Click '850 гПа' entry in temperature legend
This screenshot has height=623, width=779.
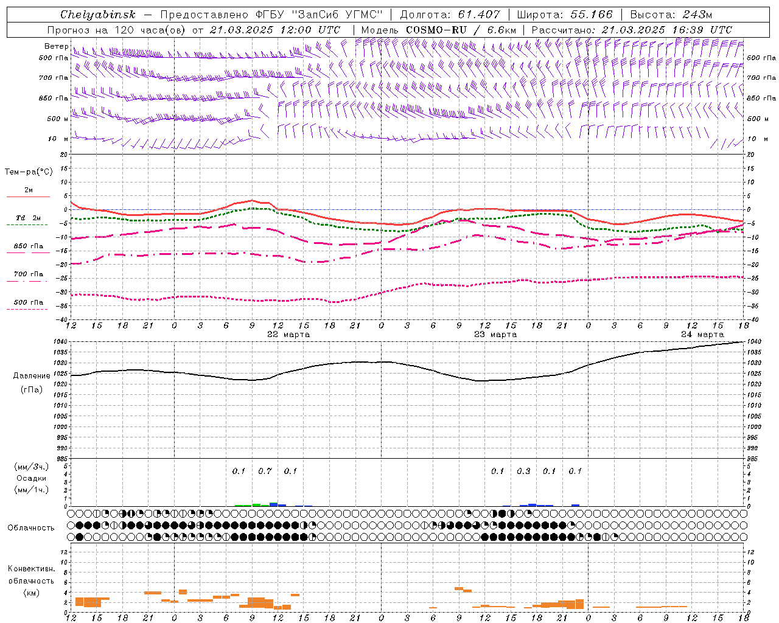(29, 246)
